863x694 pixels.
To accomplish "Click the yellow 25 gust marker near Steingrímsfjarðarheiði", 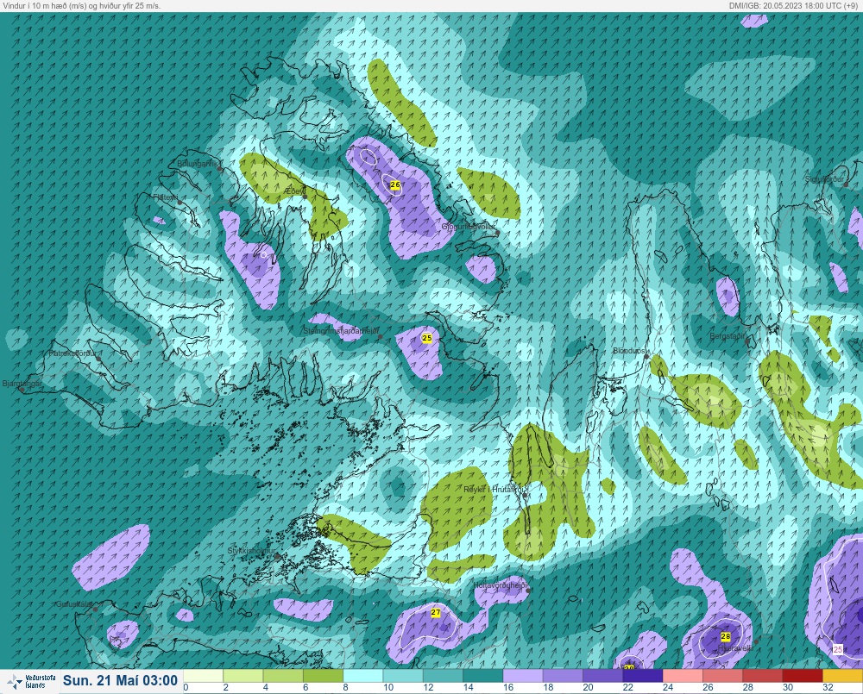I will [x=426, y=338].
